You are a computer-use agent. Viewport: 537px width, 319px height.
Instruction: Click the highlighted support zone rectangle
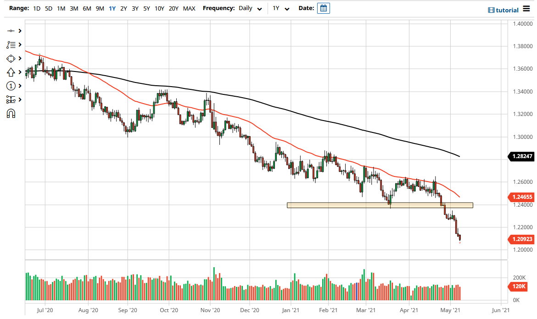pyautogui.click(x=380, y=205)
